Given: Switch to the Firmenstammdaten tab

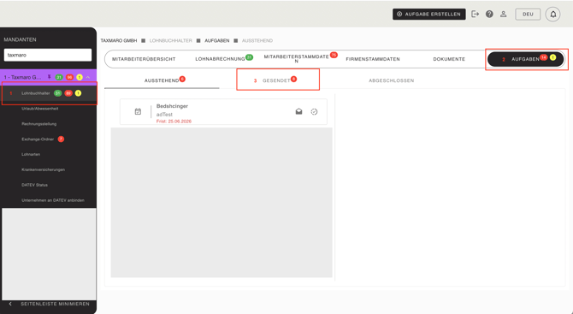Looking at the screenshot, I should 373,59.
